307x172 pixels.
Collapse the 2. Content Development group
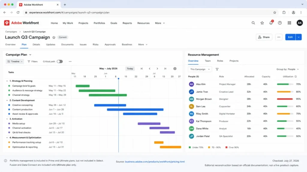point(7,100)
